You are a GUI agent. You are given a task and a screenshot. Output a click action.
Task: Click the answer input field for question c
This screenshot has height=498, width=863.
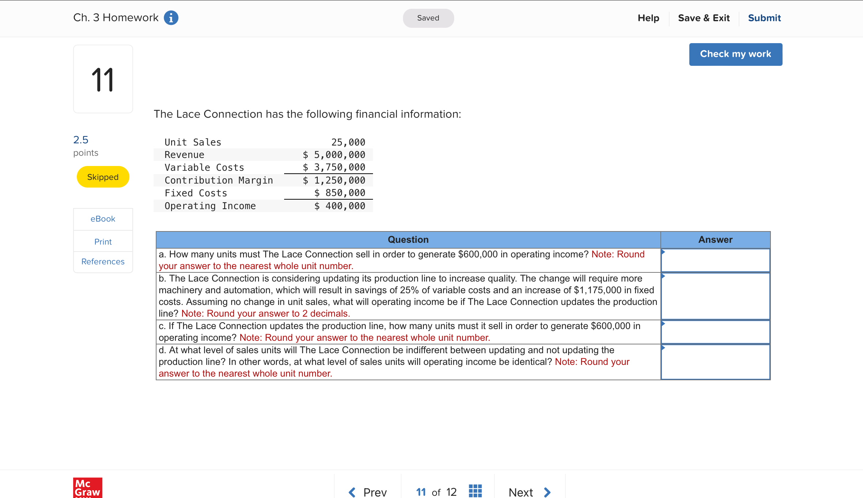(715, 332)
